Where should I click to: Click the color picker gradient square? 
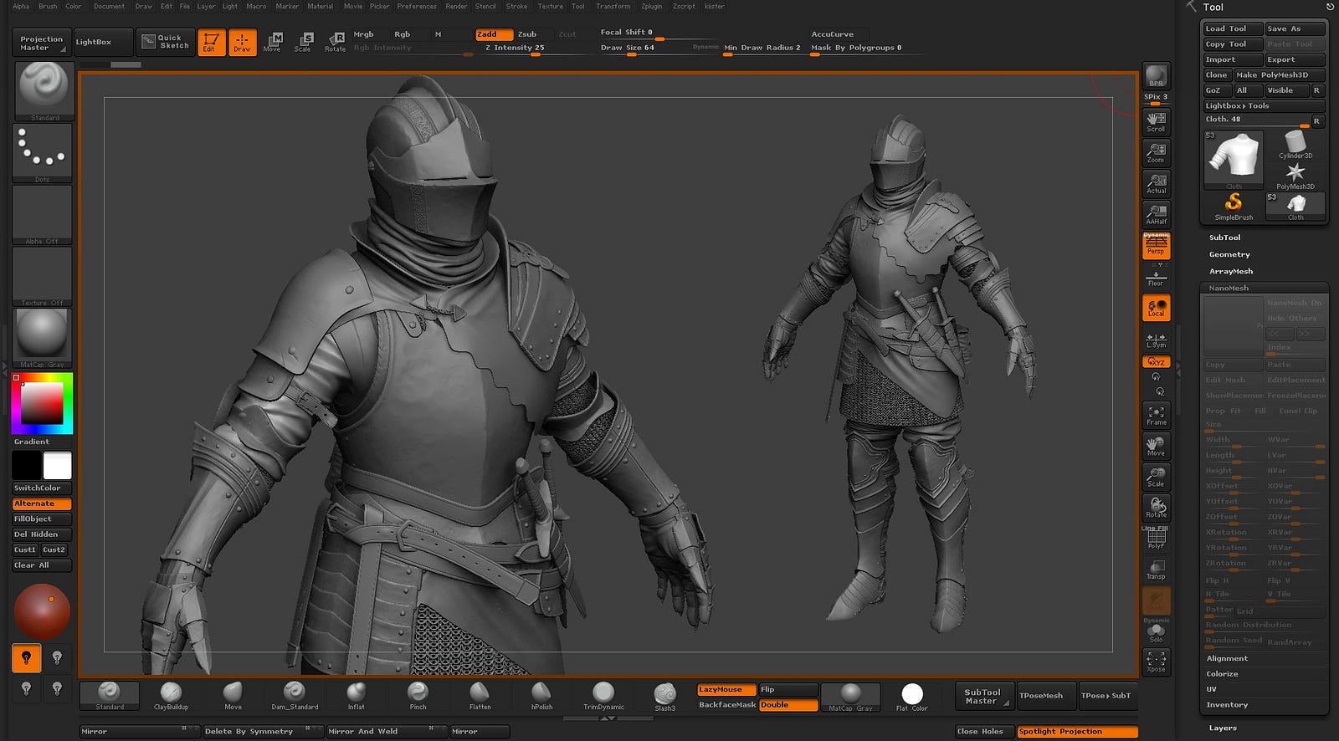pyautogui.click(x=42, y=403)
